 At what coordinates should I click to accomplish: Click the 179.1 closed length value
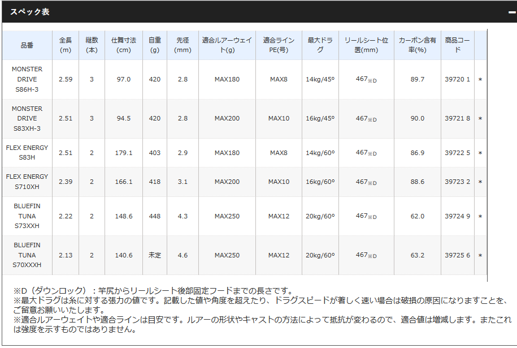(x=124, y=153)
